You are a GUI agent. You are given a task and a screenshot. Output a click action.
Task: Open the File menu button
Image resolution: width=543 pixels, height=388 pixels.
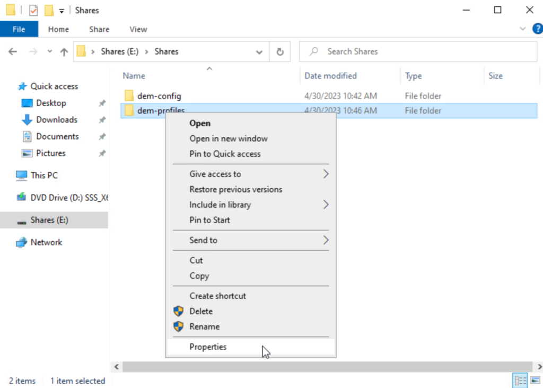click(x=19, y=29)
